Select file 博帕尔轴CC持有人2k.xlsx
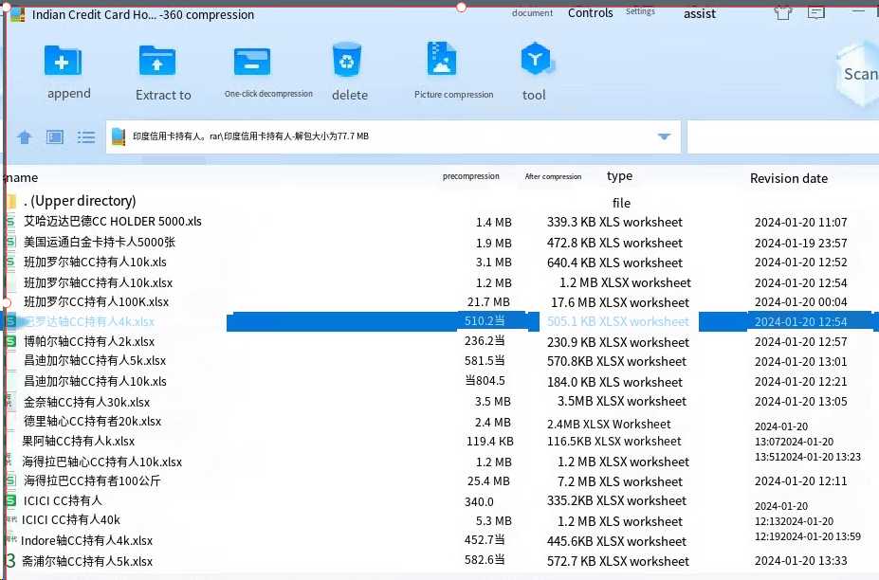 click(88, 341)
